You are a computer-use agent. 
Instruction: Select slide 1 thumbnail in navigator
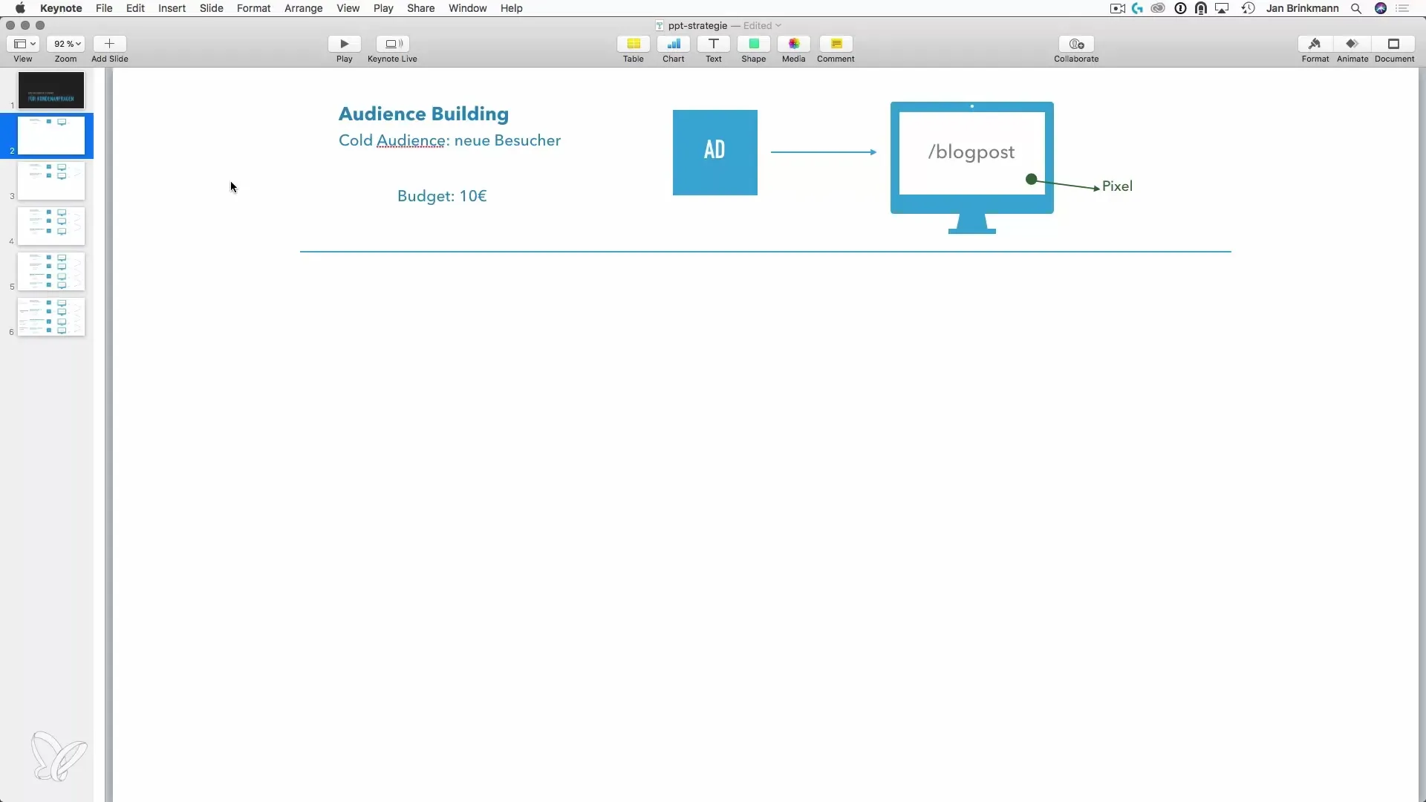pos(51,90)
